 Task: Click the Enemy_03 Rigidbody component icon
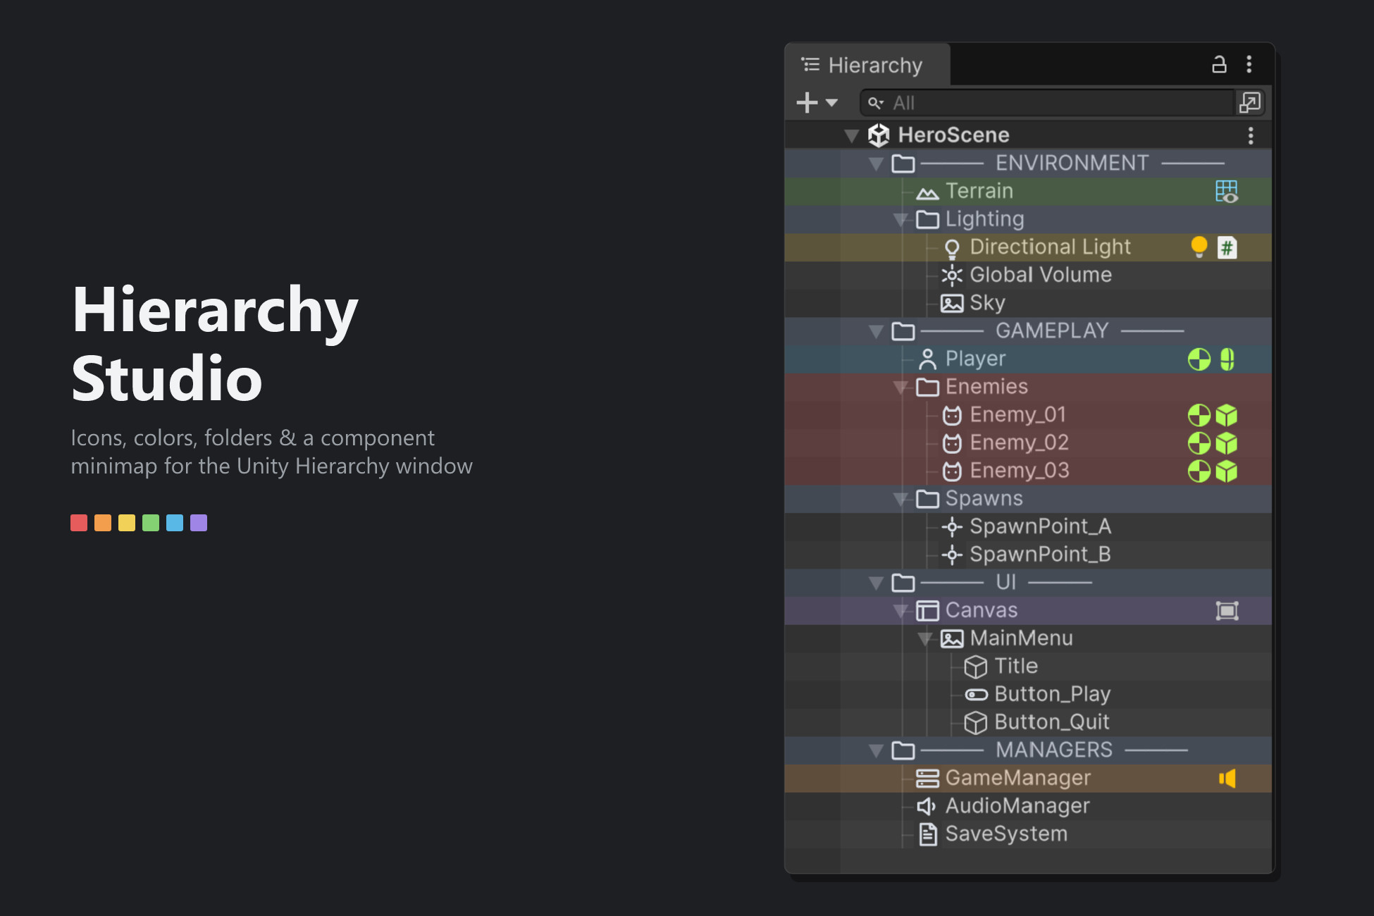pos(1199,471)
